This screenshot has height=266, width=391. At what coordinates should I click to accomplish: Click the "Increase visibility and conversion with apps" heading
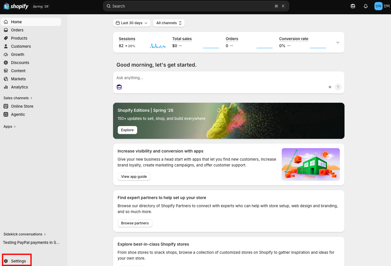tap(160, 151)
